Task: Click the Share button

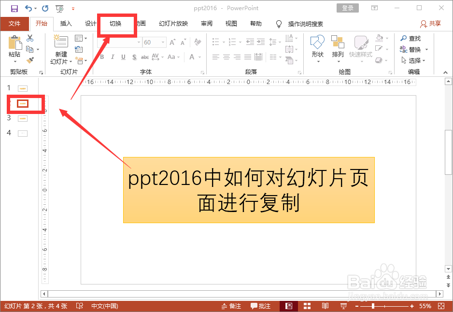Action: coord(430,24)
